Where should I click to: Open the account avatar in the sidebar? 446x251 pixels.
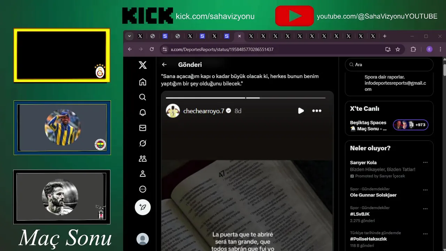pos(143,239)
